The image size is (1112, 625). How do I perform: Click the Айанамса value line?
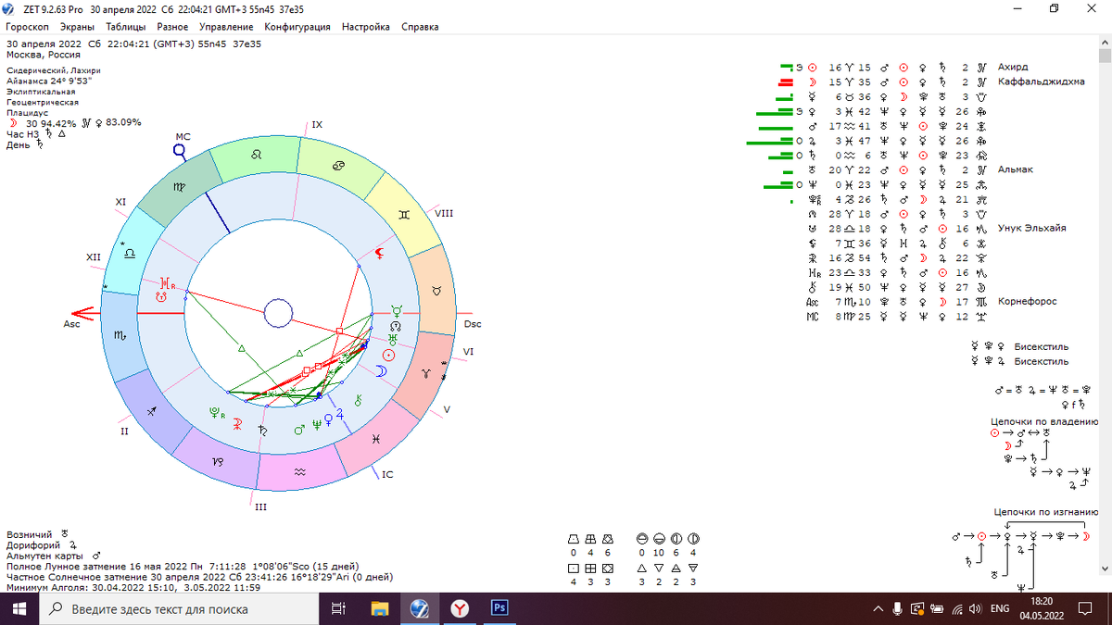point(48,81)
